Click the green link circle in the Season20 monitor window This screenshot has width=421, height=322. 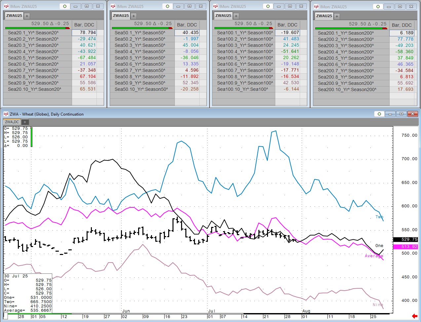click(65, 6)
